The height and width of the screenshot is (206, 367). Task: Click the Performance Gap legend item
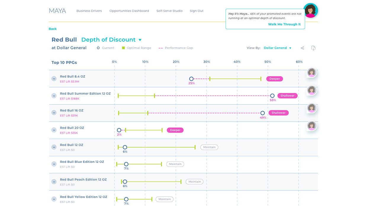click(176, 48)
